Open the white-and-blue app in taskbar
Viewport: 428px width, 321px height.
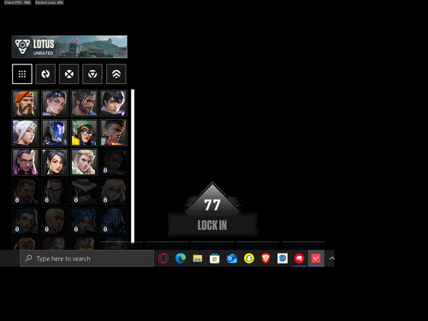(x=282, y=259)
